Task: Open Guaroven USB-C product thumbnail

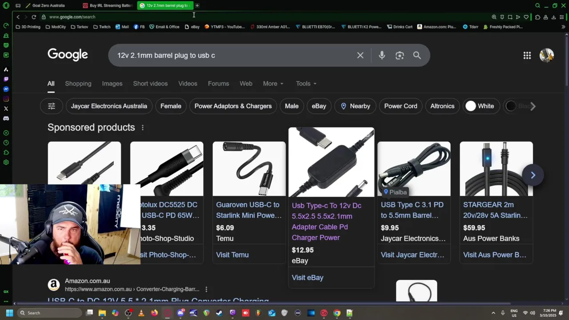Action: pyautogui.click(x=249, y=169)
